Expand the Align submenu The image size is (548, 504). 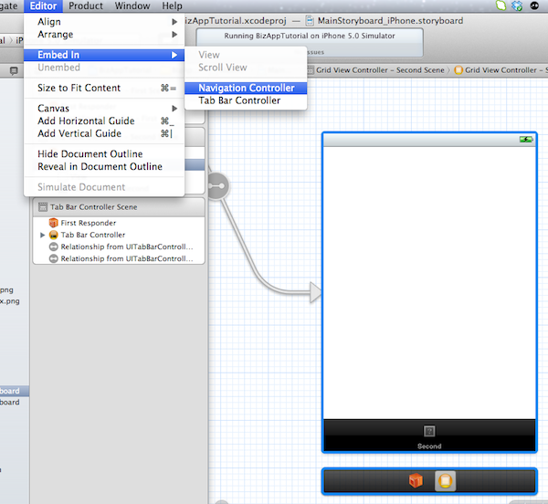tap(104, 22)
